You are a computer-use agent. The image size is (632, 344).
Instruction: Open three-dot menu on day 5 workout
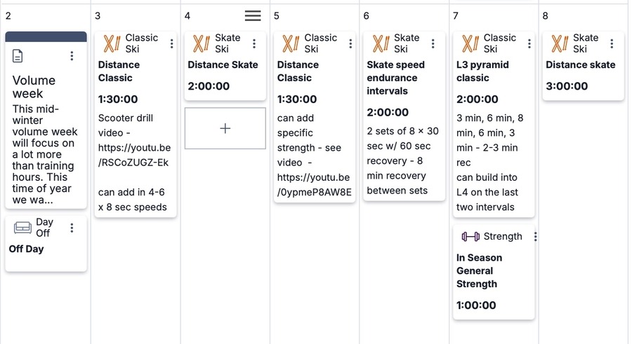pyautogui.click(x=350, y=44)
